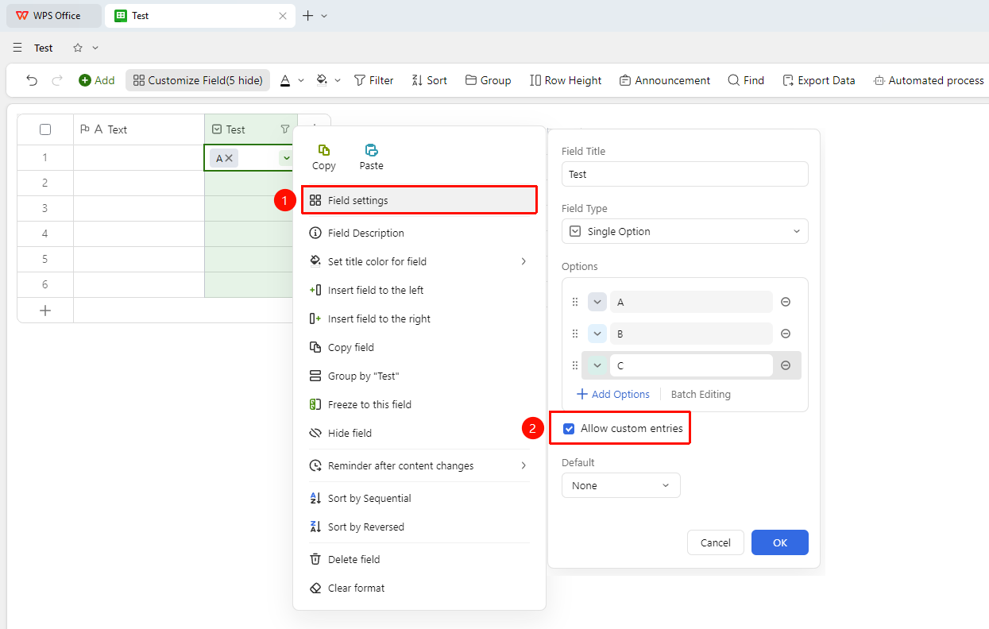Click the Field Title input box
Screen dimensions: 989x629
685,174
